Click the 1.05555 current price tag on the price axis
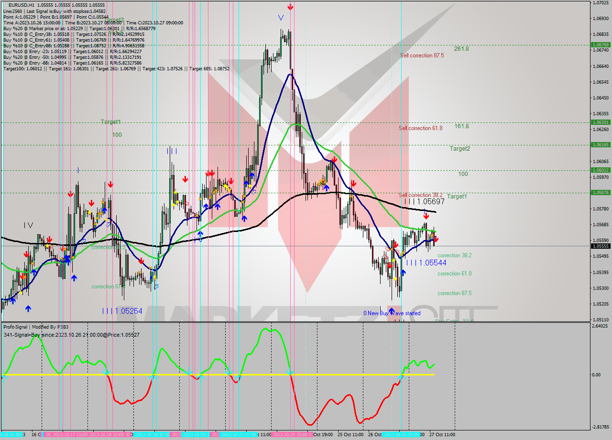This screenshot has height=440, width=612. 601,245
